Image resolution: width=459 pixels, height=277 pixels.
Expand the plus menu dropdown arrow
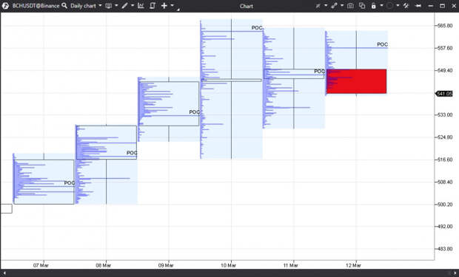click(172, 6)
